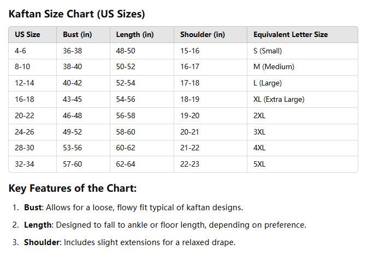379x256 pixels.
Task: Click the Kaftan Size Chart heading
Action: point(77,14)
